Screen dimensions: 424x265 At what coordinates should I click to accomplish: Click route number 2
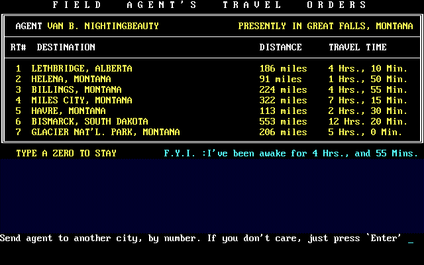coord(18,79)
